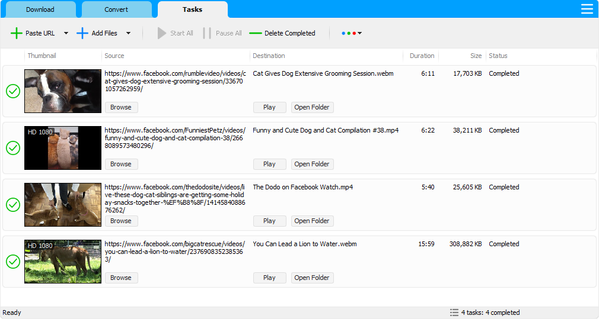Screen dimensions: 599x319
Task: Click the green Delete Completed dash icon
Action: coord(256,33)
